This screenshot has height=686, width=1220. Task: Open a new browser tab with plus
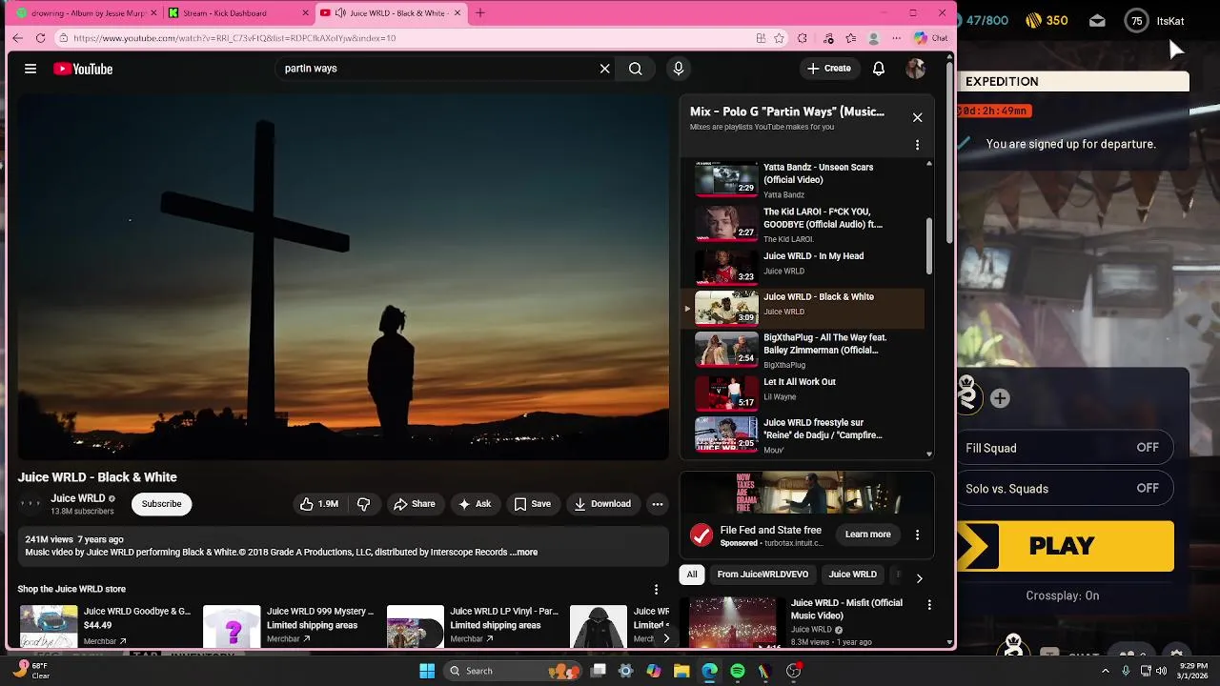point(480,13)
